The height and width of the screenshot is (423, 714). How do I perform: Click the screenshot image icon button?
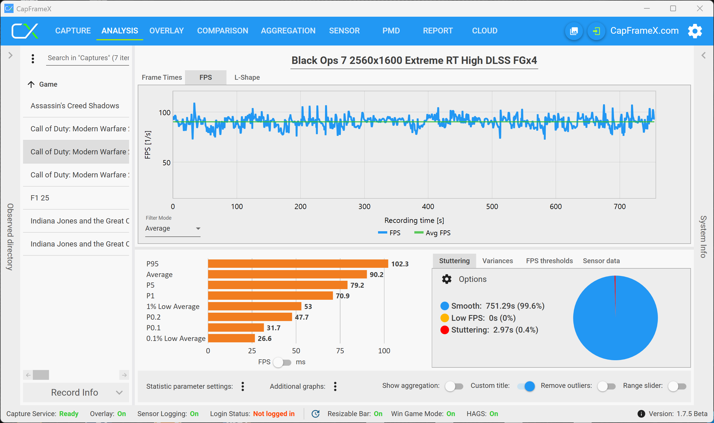pyautogui.click(x=574, y=31)
